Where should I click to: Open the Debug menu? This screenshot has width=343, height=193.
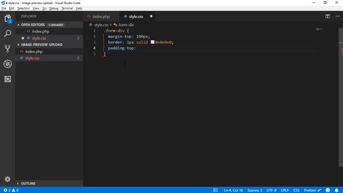[54, 9]
